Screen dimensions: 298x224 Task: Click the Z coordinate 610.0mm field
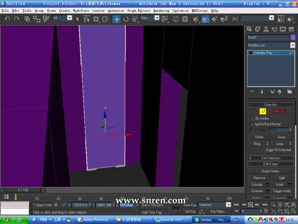[x=127, y=205]
